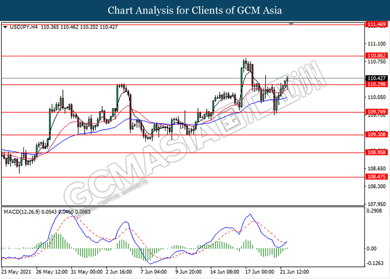Screen dimensions: 390x279
Task: Click the 21 Jun 12:00 time label
Action: click(x=295, y=272)
